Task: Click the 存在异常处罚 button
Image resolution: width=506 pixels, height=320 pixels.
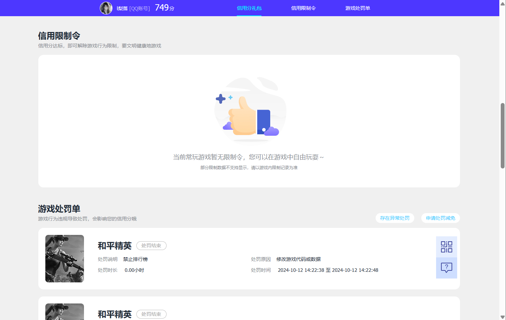Action: coord(395,218)
